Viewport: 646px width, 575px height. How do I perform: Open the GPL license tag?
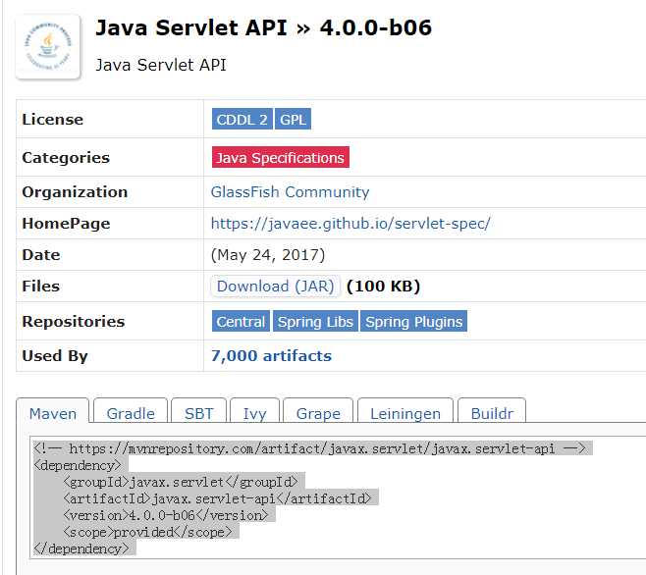coord(293,120)
